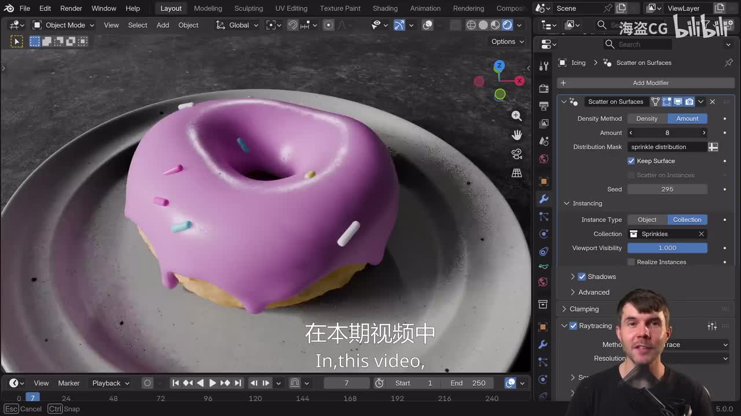
Task: Toggle Shadows checkbox
Action: [x=582, y=276]
